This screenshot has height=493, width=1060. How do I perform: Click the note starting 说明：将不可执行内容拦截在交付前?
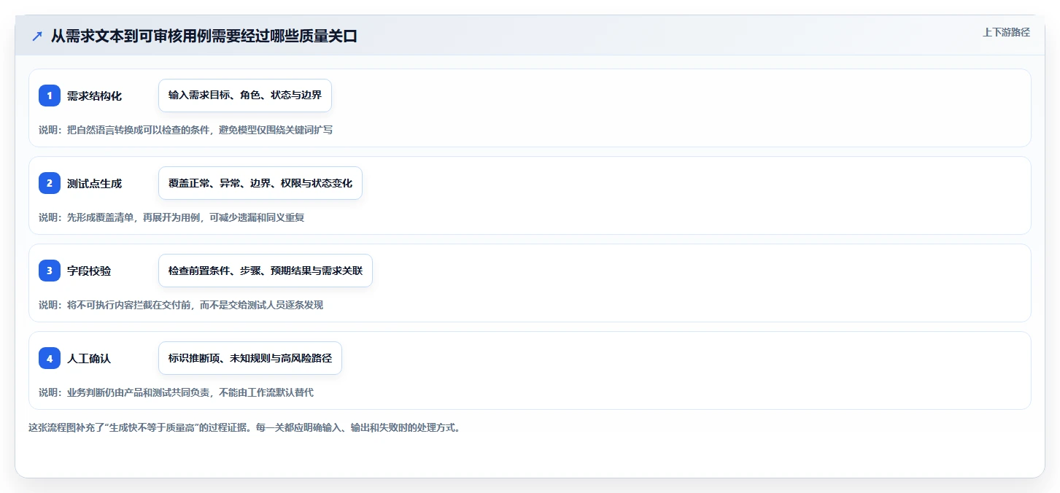(181, 305)
